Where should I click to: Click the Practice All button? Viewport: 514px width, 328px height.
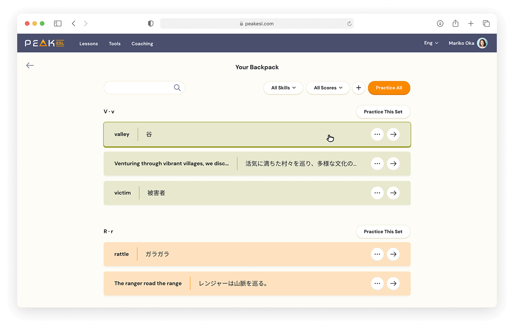coord(389,88)
